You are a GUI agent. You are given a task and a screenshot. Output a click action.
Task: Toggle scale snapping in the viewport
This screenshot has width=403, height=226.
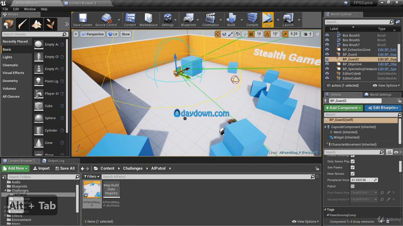coord(285,34)
